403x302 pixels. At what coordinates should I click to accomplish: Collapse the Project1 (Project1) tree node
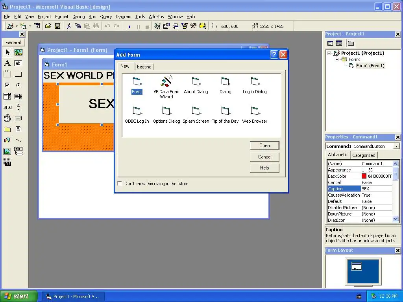(329, 53)
